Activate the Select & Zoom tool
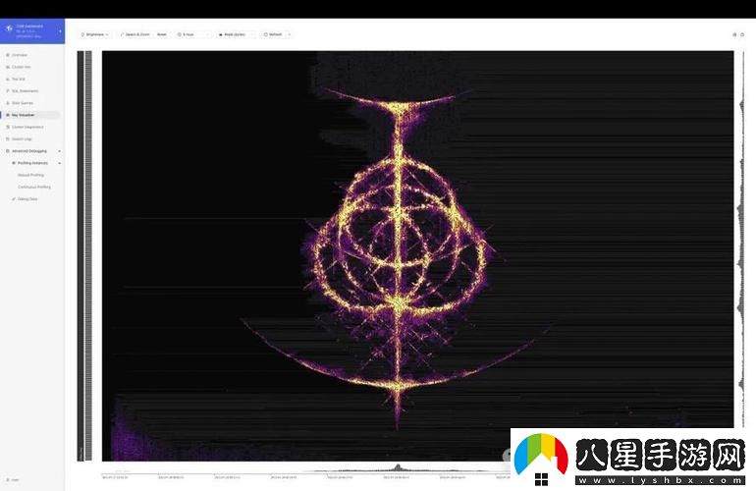This screenshot has width=756, height=491. (x=135, y=34)
